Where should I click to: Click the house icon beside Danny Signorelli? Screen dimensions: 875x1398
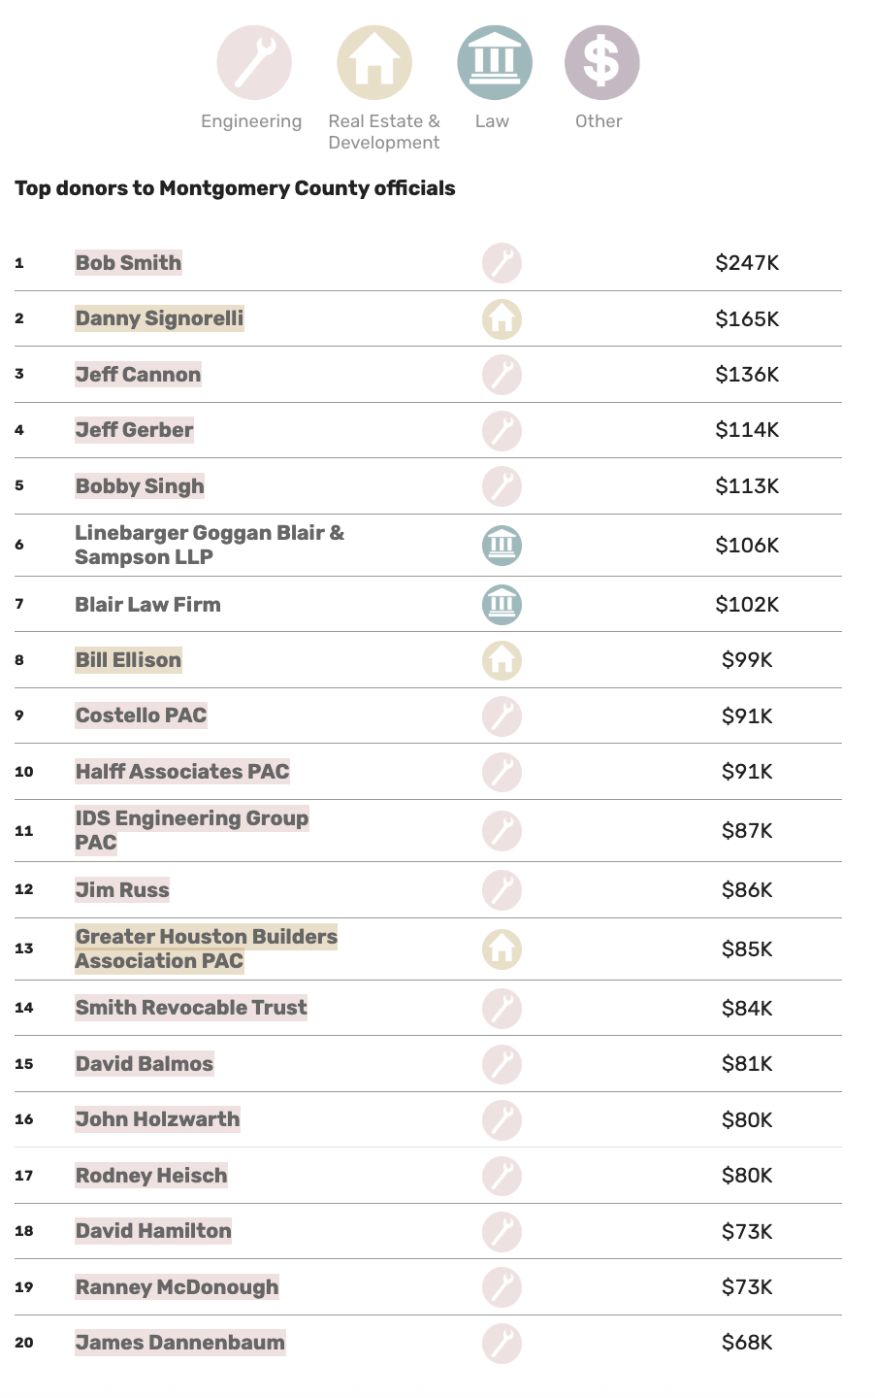click(502, 319)
